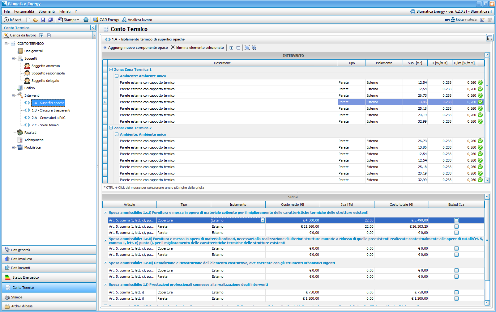
Task: Select 1.B - Chiusure trasparenti in the tree
Action: pos(51,110)
